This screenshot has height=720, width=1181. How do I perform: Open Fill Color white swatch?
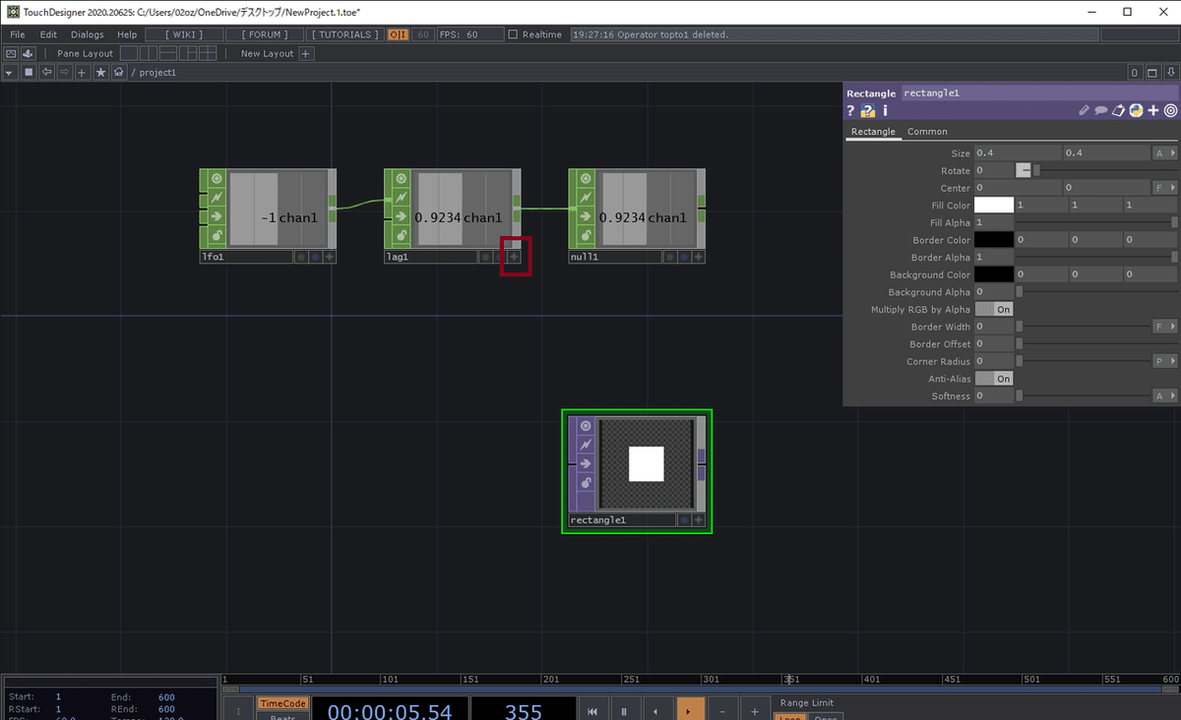coord(994,205)
